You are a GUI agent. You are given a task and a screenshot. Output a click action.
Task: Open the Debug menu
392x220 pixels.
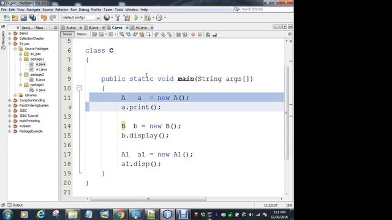[x=84, y=10]
